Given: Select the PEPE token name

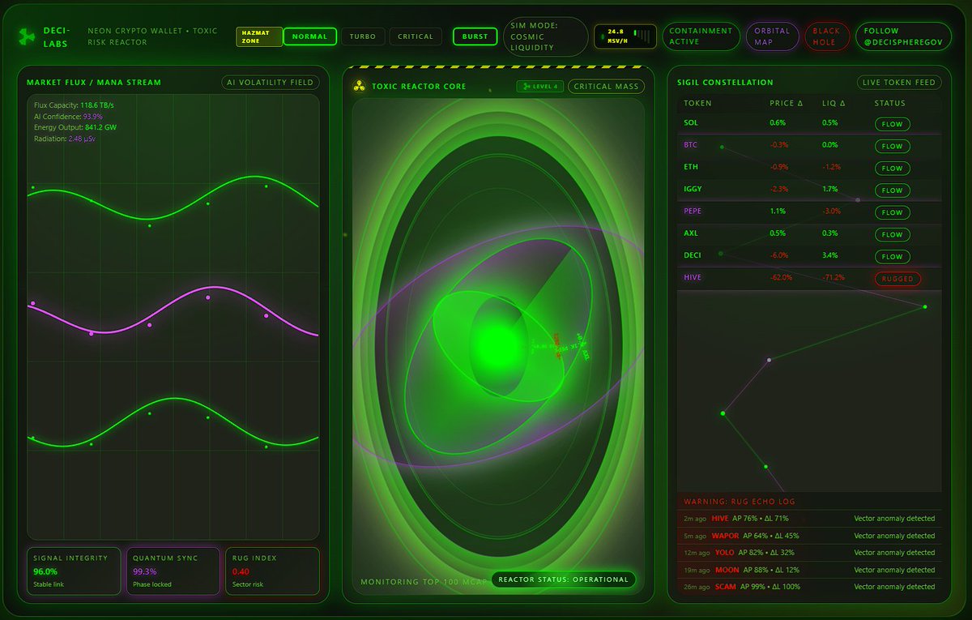Looking at the screenshot, I should (693, 211).
